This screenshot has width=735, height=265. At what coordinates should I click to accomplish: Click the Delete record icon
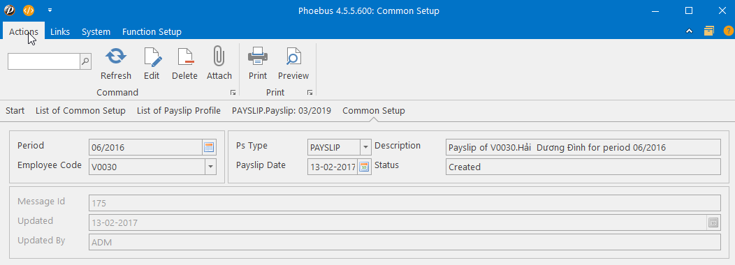185,56
